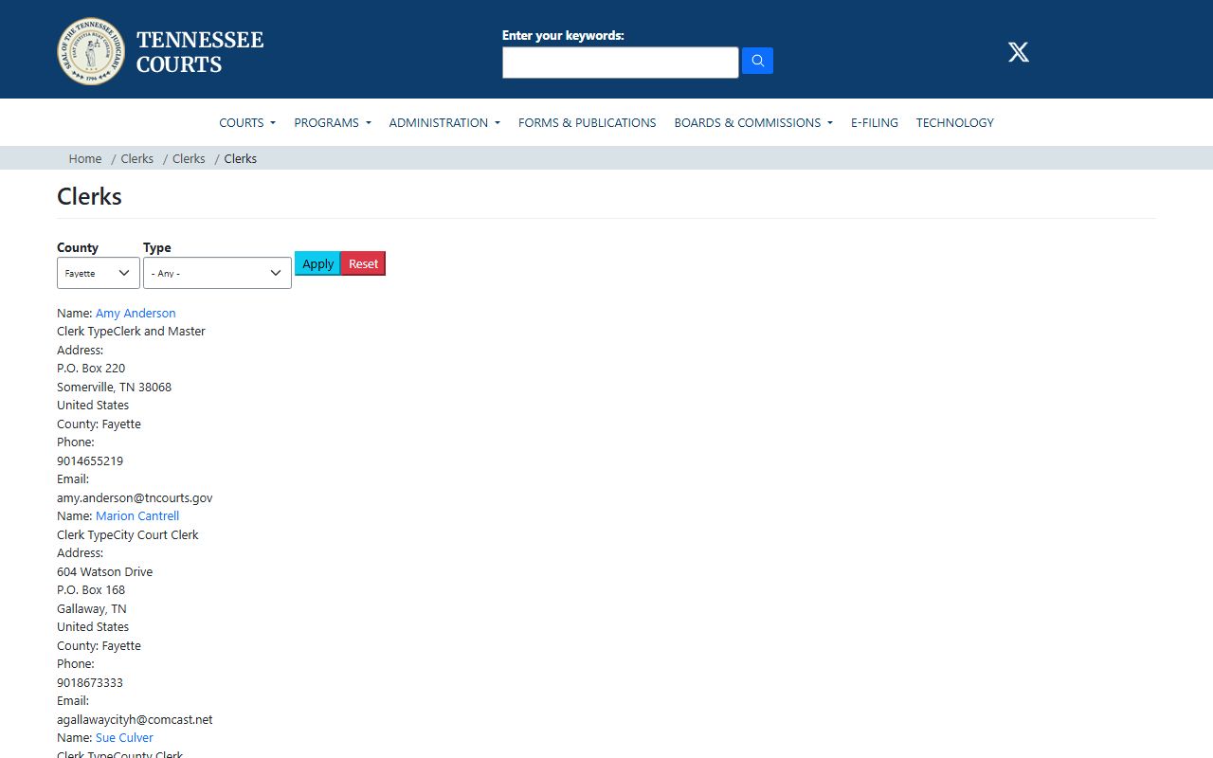Viewport: 1213px width, 758px height.
Task: Click phone number 9014655219
Action: [x=90, y=460]
